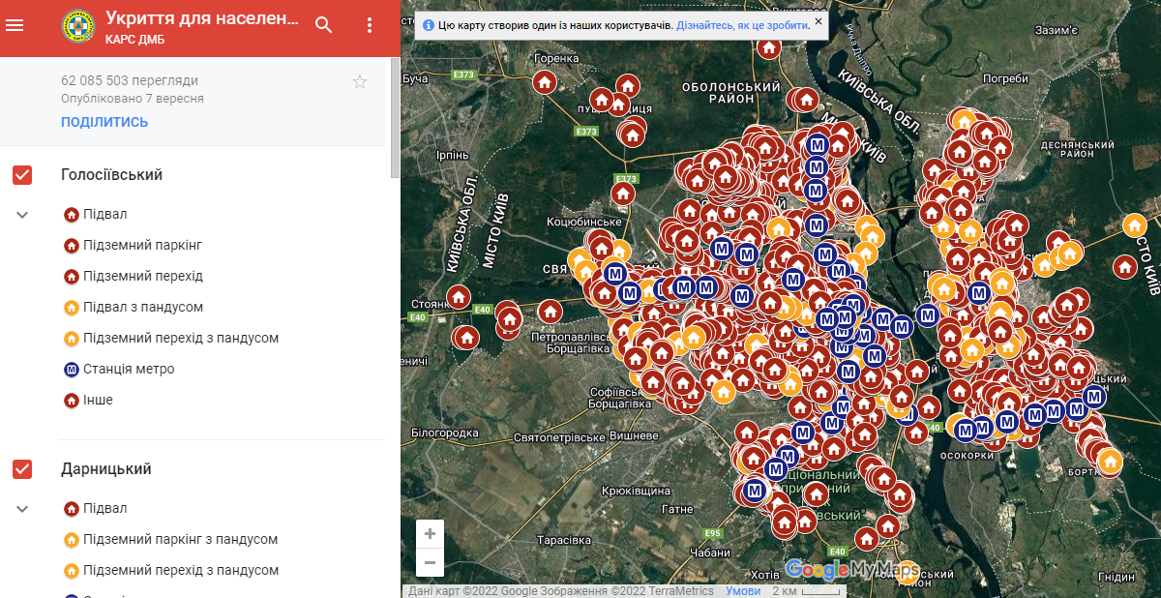This screenshot has width=1161, height=598.
Task: Zoom out on the map
Action: tap(430, 562)
